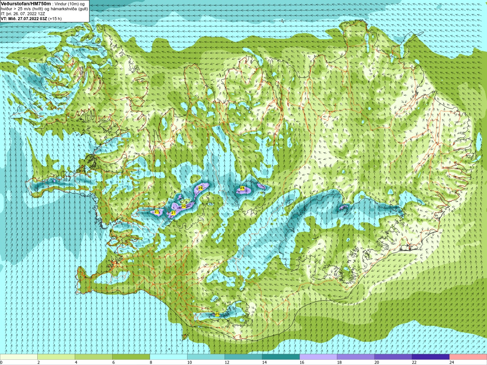Select the 4–6 m/s green legend swatch
Screen dimensions: 487x365
(x=94, y=357)
